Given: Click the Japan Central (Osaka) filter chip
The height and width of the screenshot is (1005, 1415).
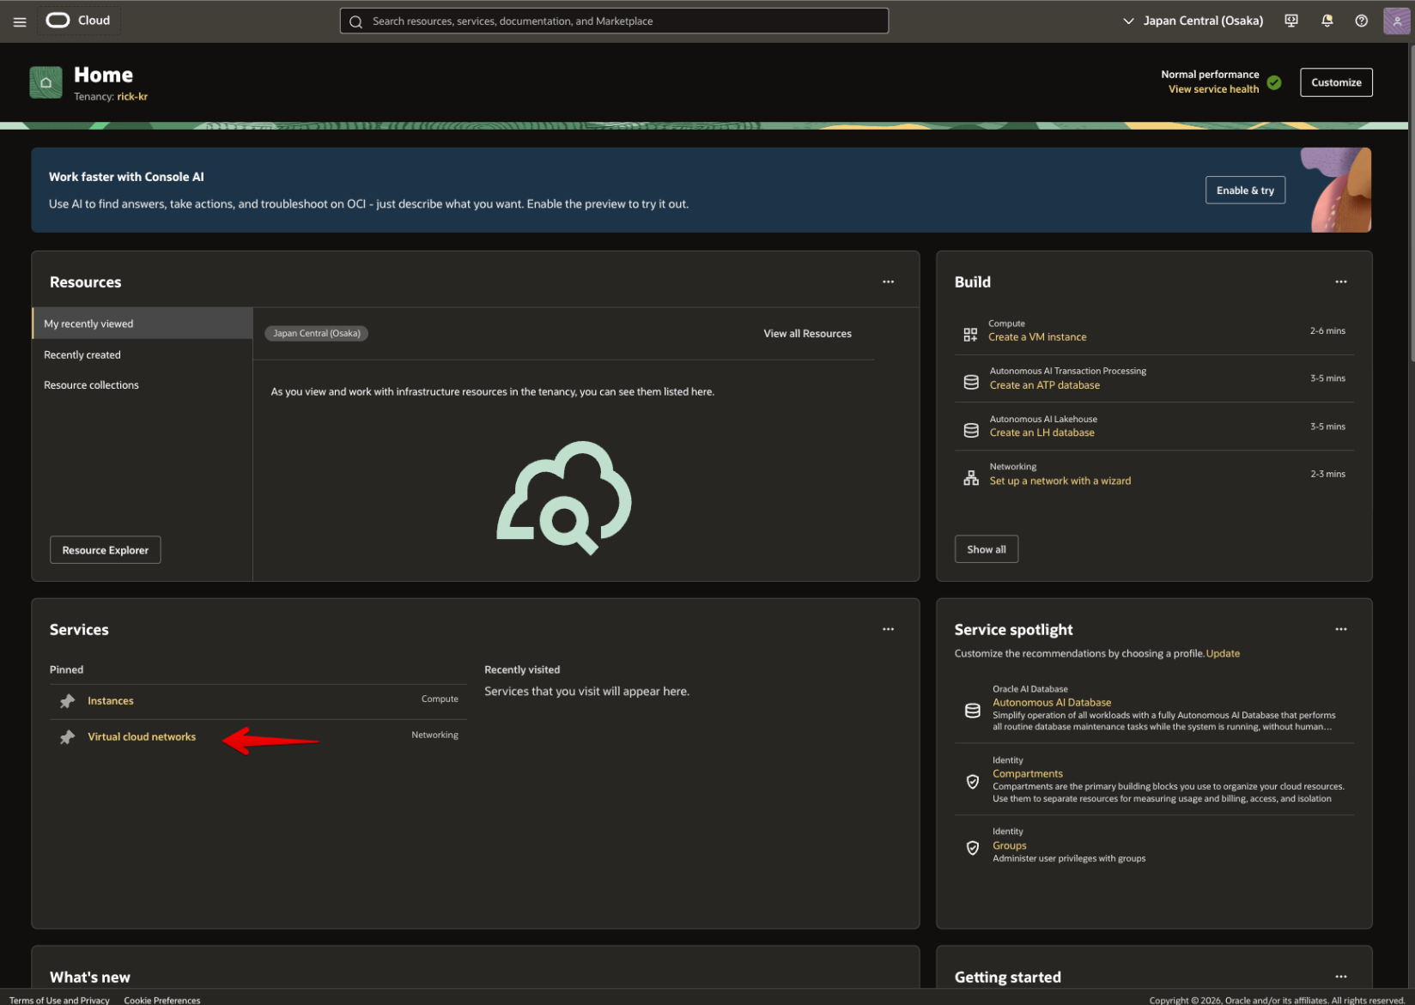Looking at the screenshot, I should coord(316,333).
